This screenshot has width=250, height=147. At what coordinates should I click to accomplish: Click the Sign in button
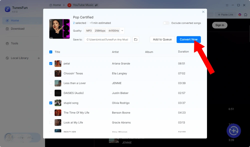tap(219, 25)
